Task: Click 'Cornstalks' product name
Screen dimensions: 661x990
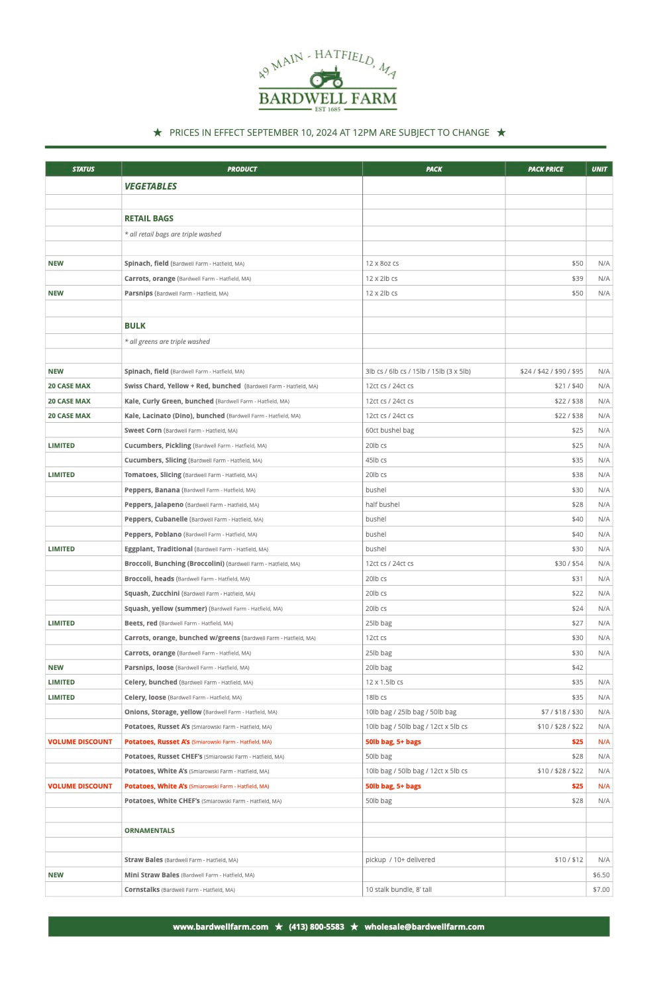Action: 142,889
